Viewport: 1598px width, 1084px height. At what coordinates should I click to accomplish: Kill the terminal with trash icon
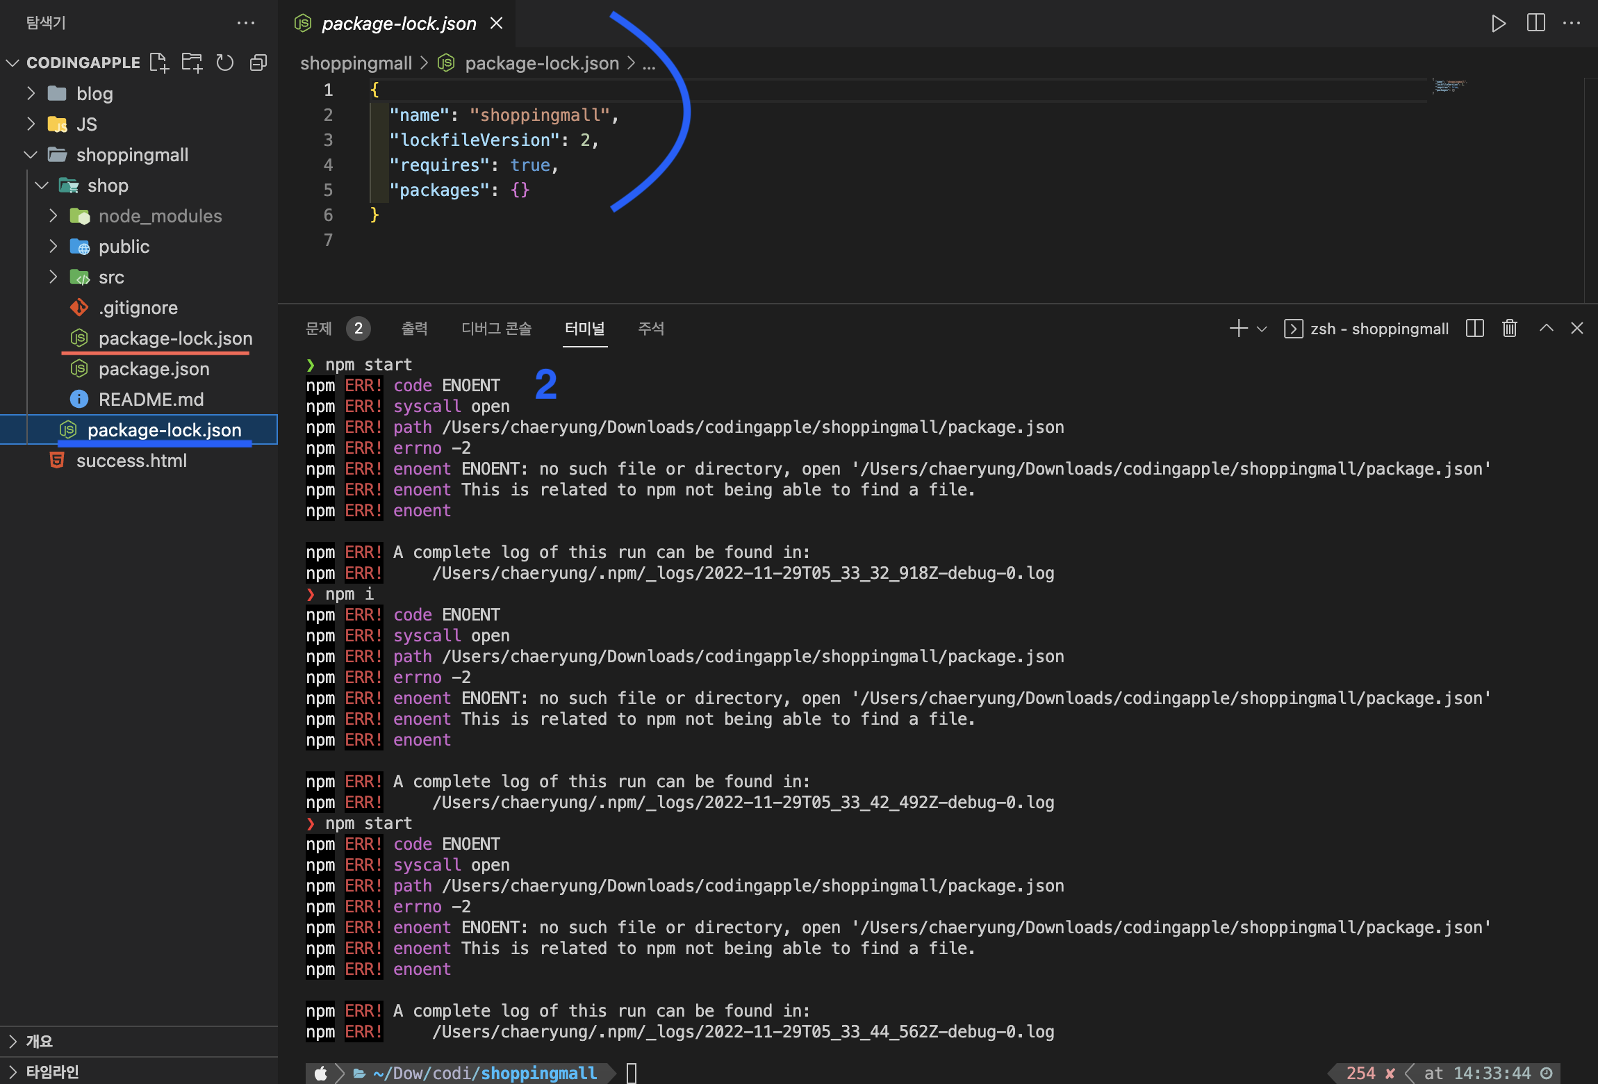click(1509, 328)
